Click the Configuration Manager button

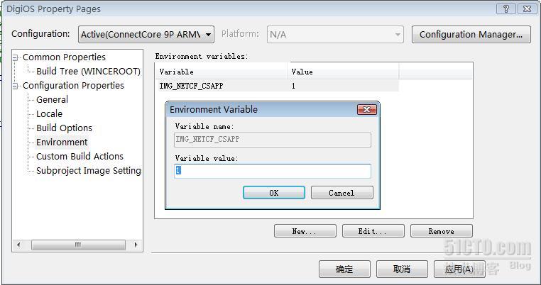[471, 35]
